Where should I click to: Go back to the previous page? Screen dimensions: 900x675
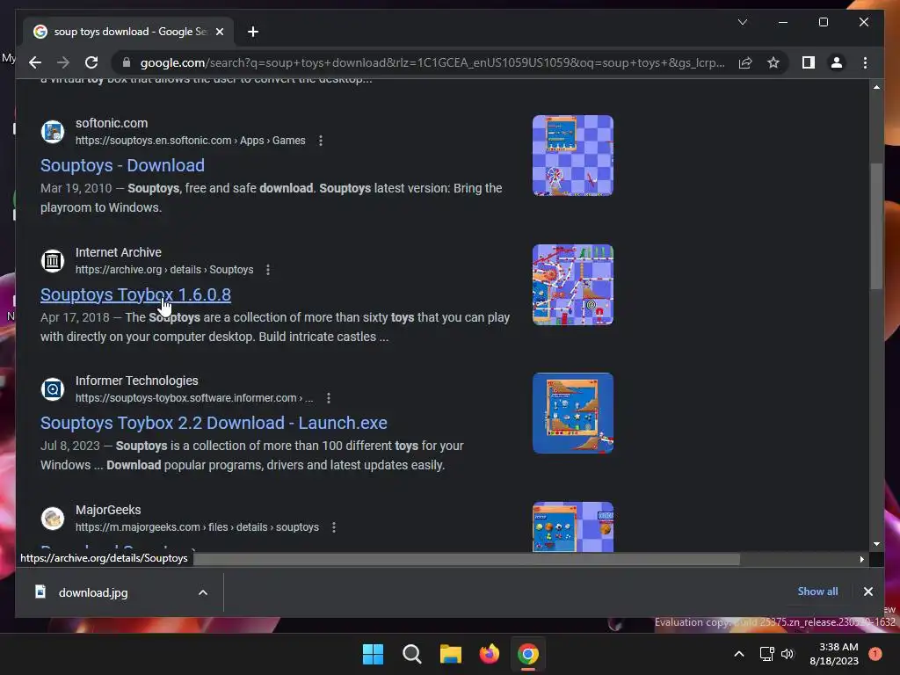pyautogui.click(x=35, y=62)
